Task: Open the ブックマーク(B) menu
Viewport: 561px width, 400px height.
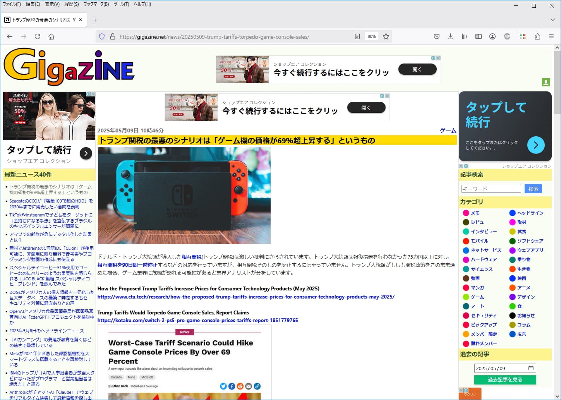Action: pos(96,4)
